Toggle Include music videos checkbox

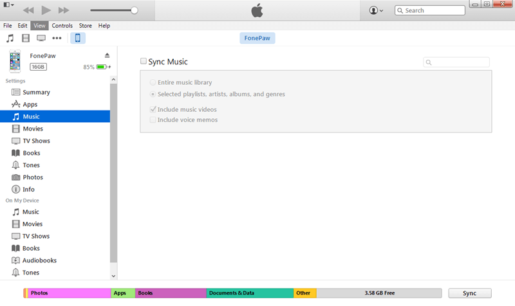pos(153,109)
